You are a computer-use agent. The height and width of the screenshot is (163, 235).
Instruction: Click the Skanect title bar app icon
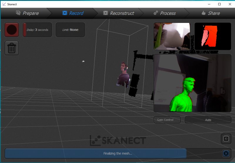coord(4,4)
